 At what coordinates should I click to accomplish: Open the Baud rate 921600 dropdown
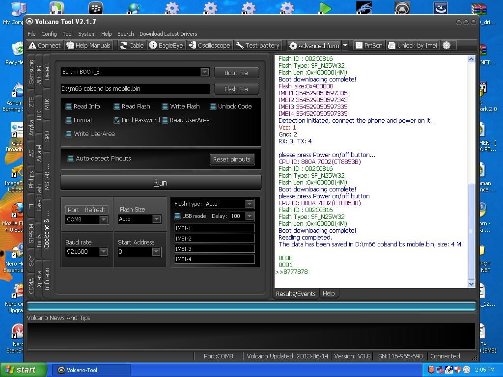(103, 252)
